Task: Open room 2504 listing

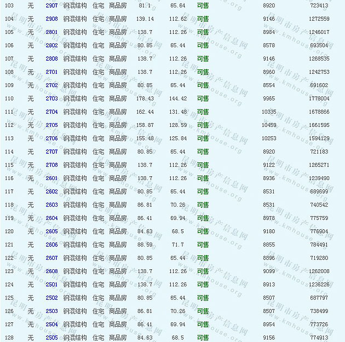Action: pos(51,324)
